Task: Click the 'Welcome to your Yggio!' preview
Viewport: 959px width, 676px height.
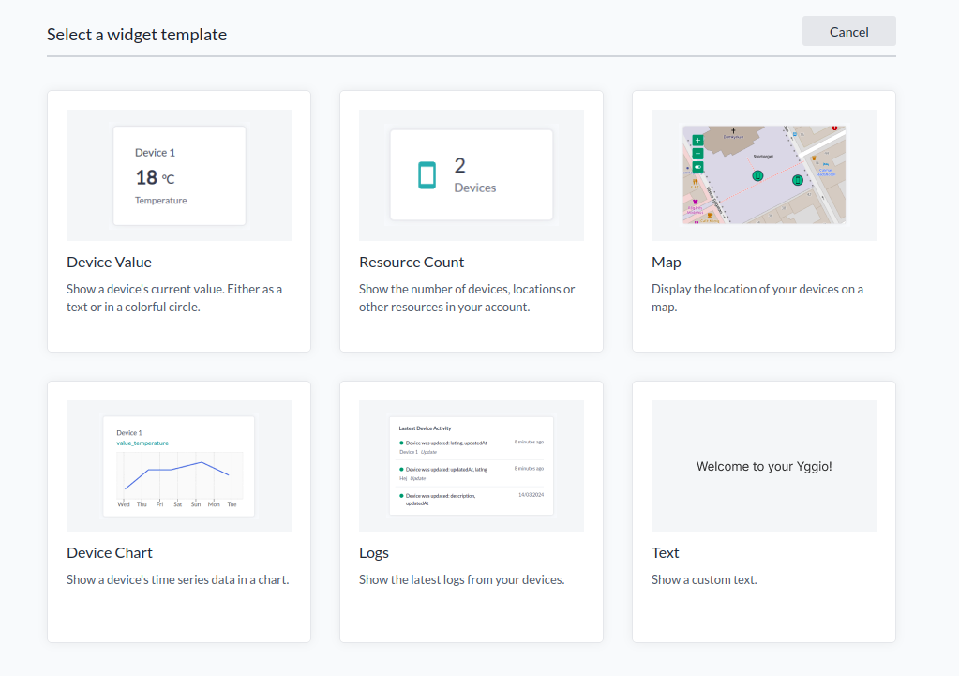Action: coord(764,466)
